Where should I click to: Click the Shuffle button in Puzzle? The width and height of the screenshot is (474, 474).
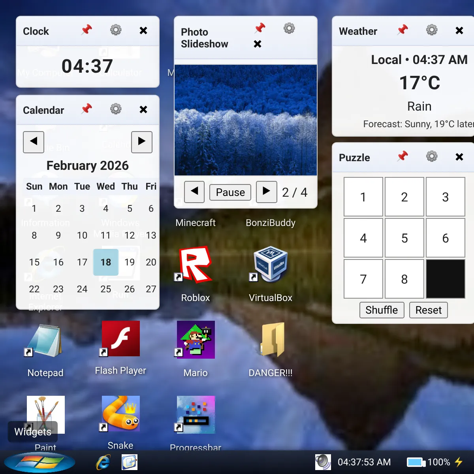(382, 310)
